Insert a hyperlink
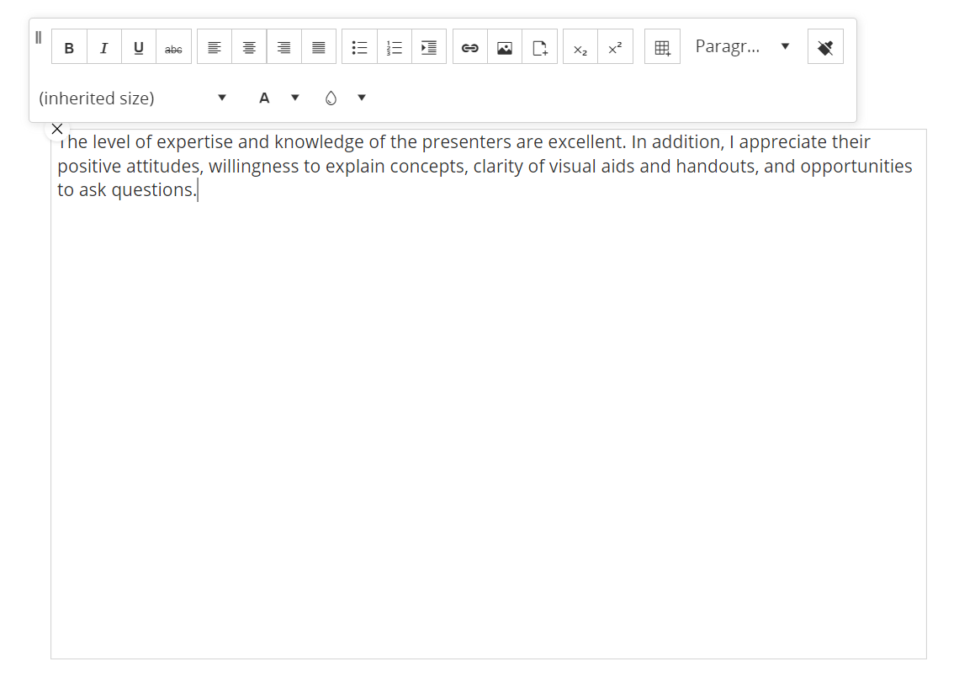The height and width of the screenshot is (680, 959). (469, 47)
